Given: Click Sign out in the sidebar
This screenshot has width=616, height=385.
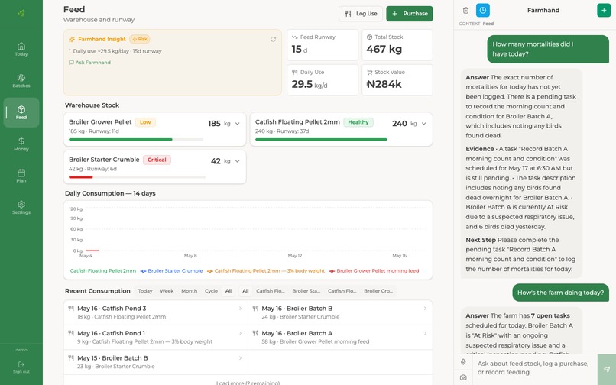Looking at the screenshot, I should pyautogui.click(x=21, y=367).
